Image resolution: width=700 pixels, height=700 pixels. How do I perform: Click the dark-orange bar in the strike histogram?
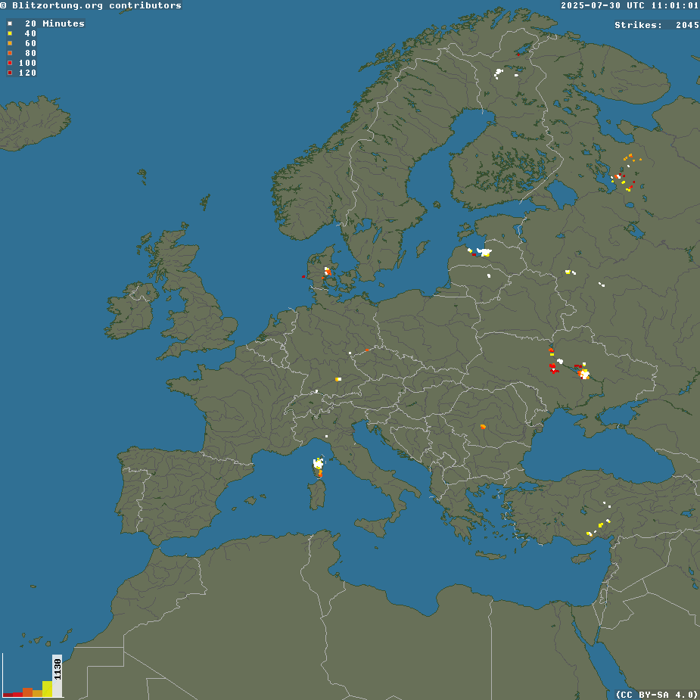[x=28, y=692]
